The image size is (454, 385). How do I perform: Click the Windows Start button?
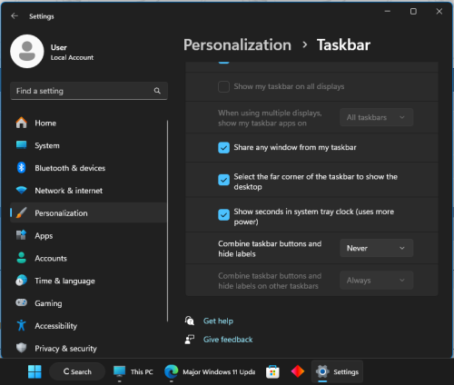[x=35, y=371]
